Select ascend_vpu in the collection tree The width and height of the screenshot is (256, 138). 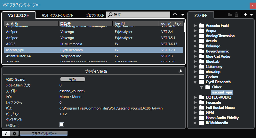click(222, 92)
